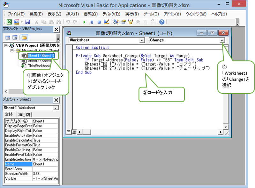Click the Find binoculars icon
This screenshot has width=255, height=188.
coord(58,22)
